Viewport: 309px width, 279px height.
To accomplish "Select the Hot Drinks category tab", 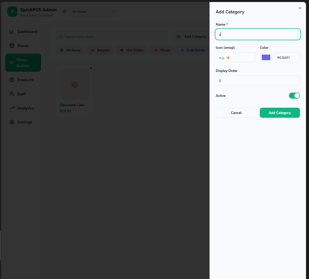I will point(132,50).
